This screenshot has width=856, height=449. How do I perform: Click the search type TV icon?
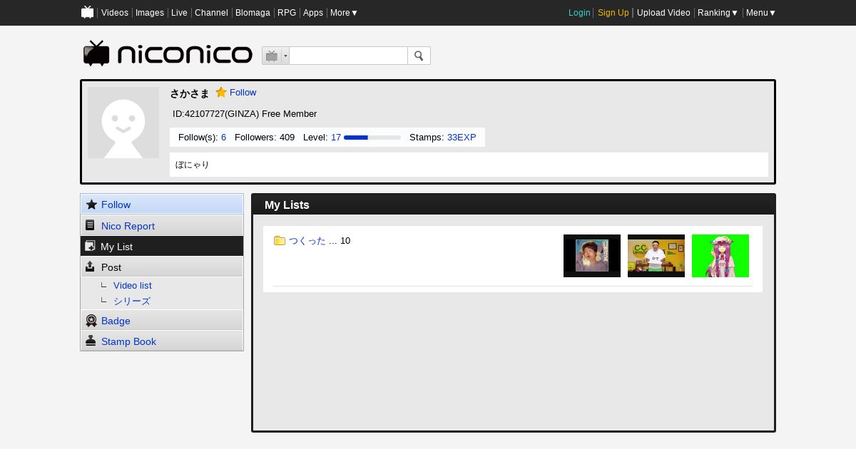coord(272,56)
